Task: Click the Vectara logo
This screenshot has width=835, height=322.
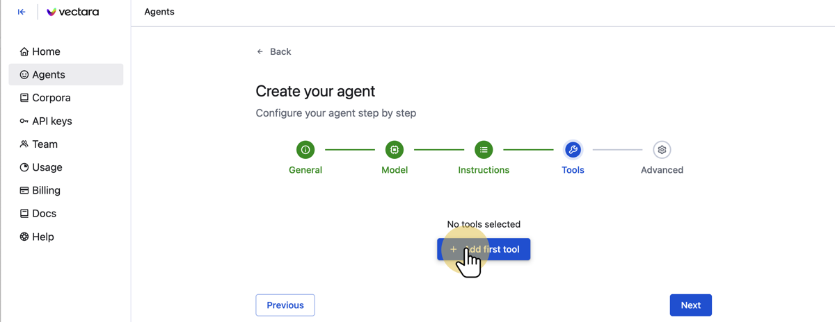Action: [72, 12]
